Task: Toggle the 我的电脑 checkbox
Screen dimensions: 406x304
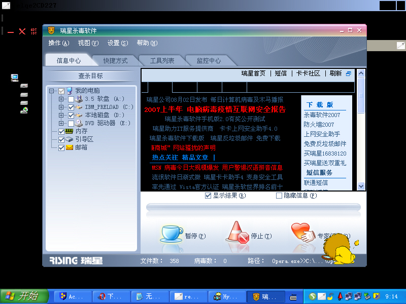Action: pyautogui.click(x=61, y=91)
